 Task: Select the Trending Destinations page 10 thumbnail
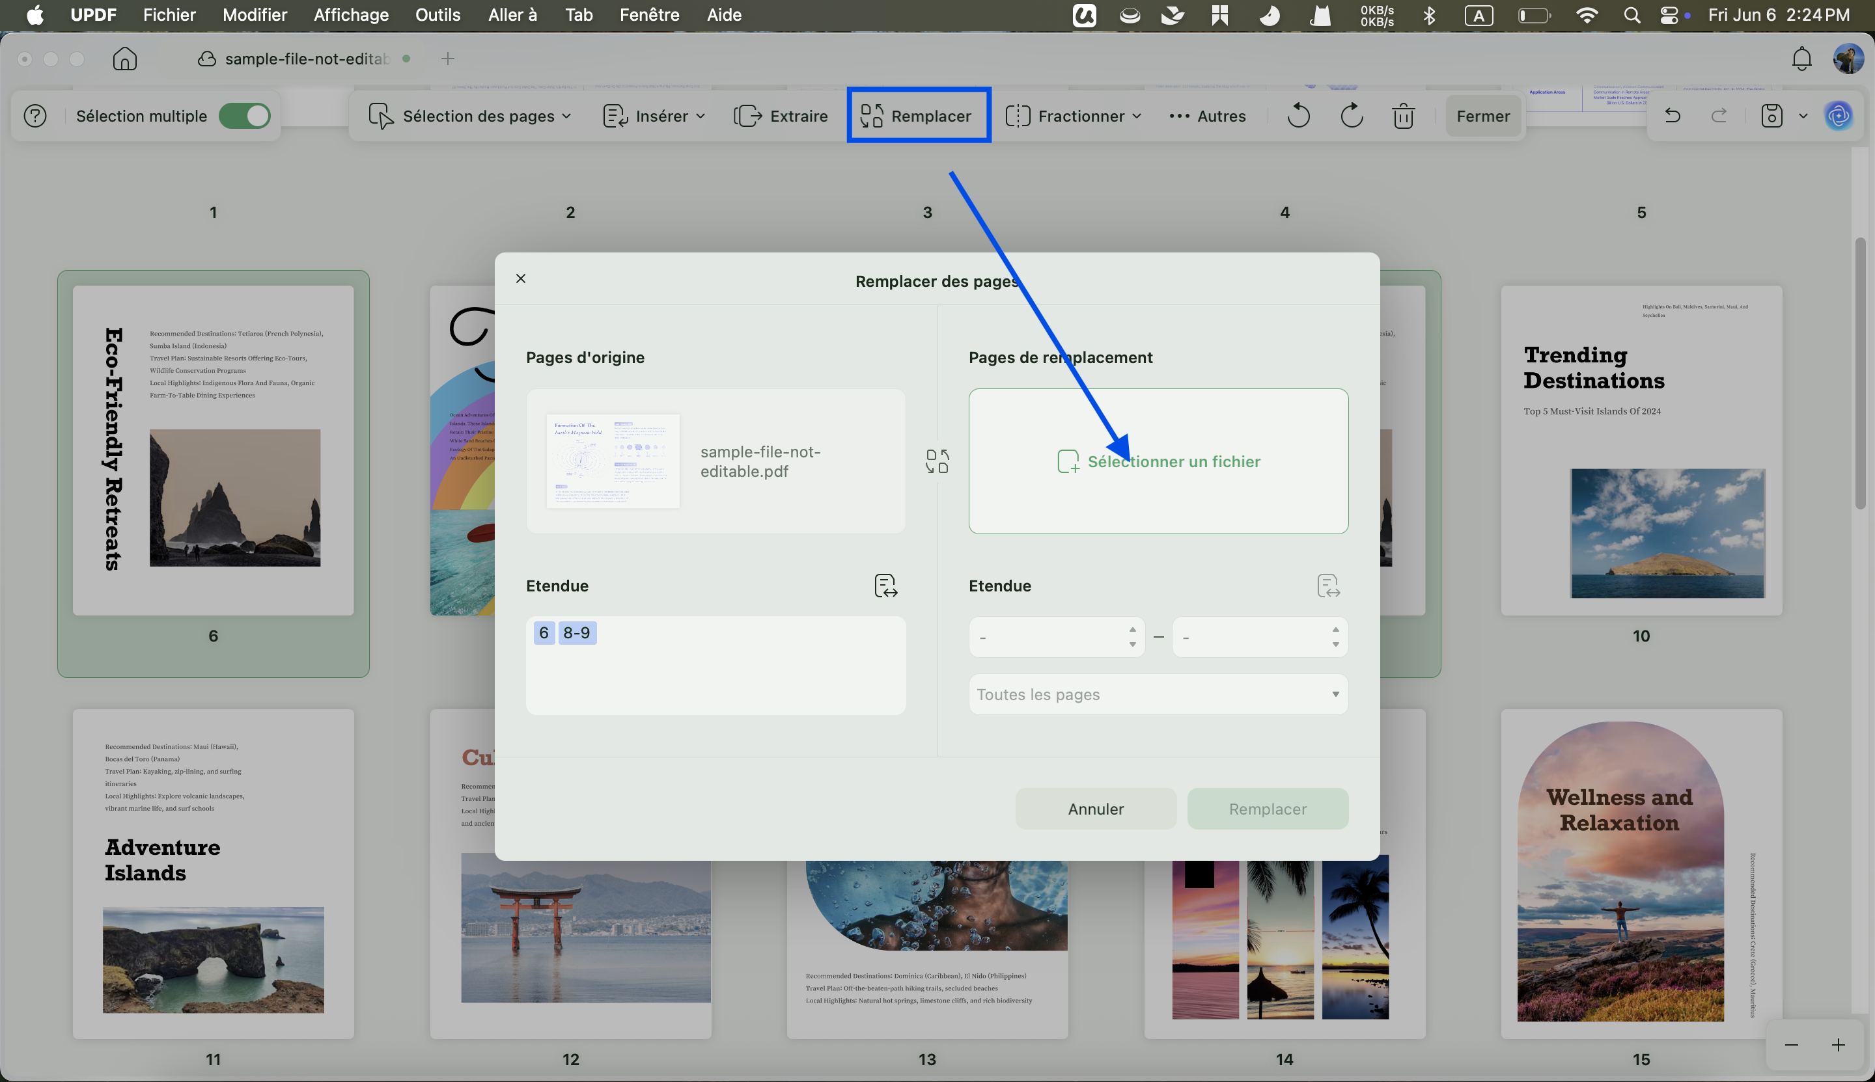click(x=1641, y=450)
